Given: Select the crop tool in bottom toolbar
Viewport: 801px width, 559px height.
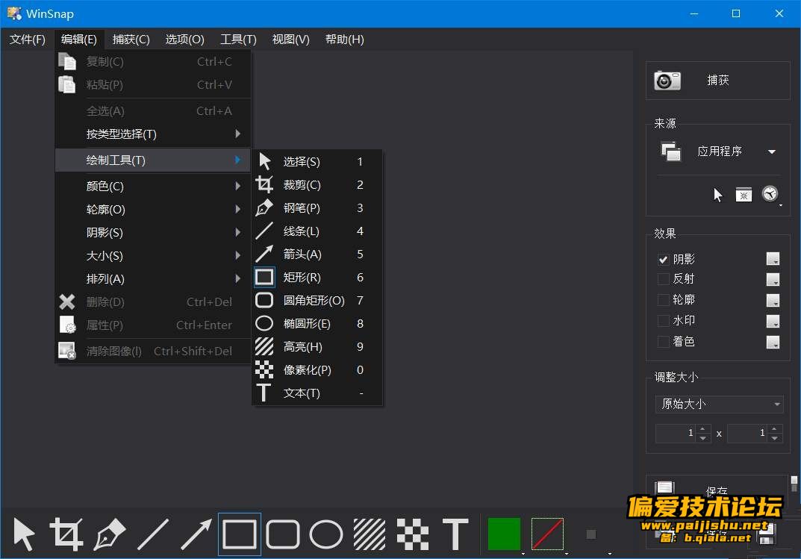Looking at the screenshot, I should click(x=66, y=534).
